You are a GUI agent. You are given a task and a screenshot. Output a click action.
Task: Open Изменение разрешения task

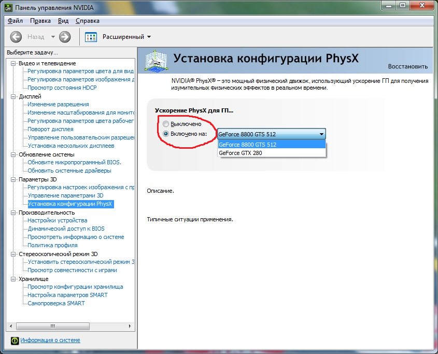[x=58, y=104]
